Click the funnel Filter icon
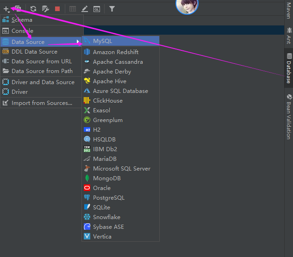The image size is (293, 257). (112, 9)
